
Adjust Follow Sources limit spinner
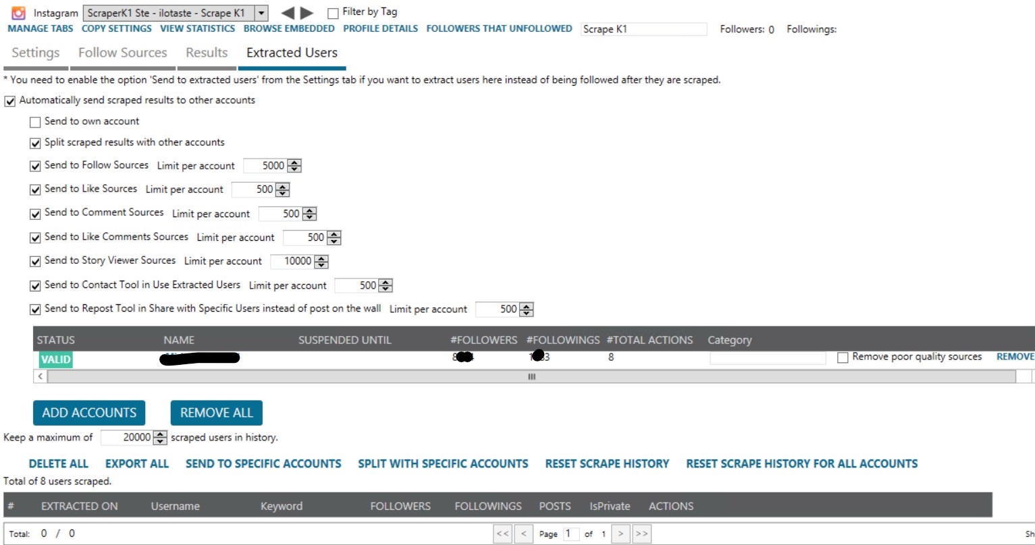point(294,166)
